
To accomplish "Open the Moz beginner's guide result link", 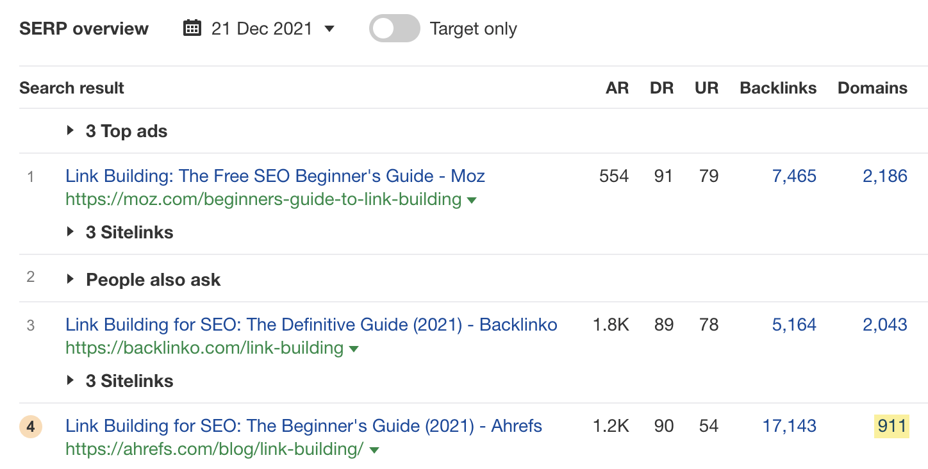I will [275, 176].
